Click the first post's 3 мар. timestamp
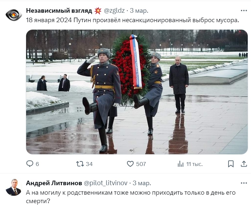This screenshot has width=251, height=209. point(139,10)
